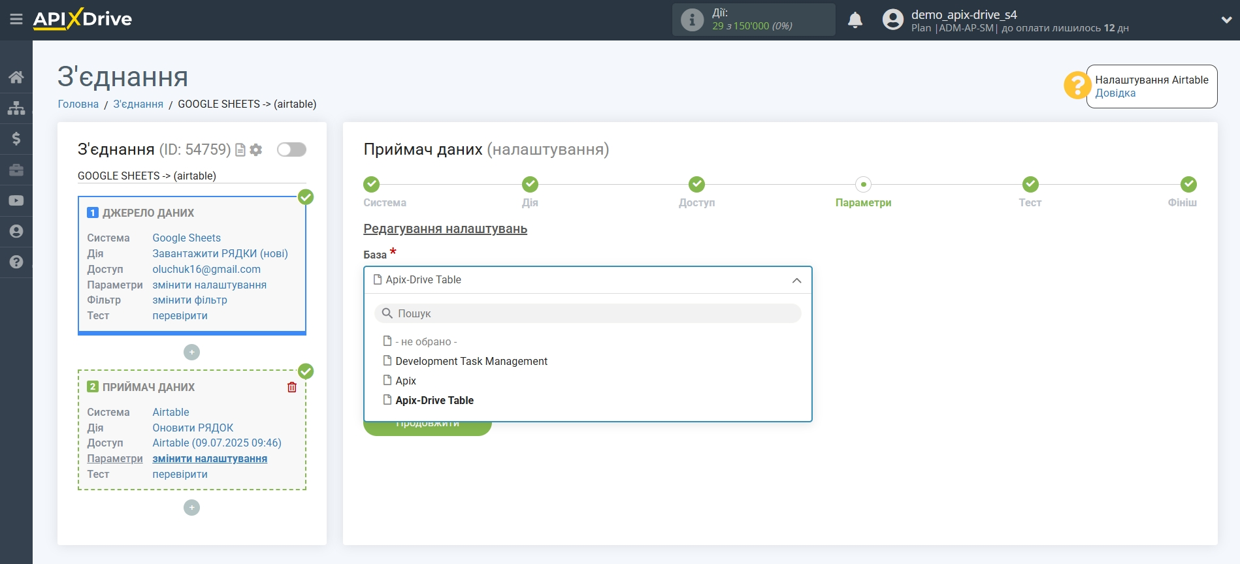Click receiver перевірити test link
The width and height of the screenshot is (1240, 564).
pos(180,474)
